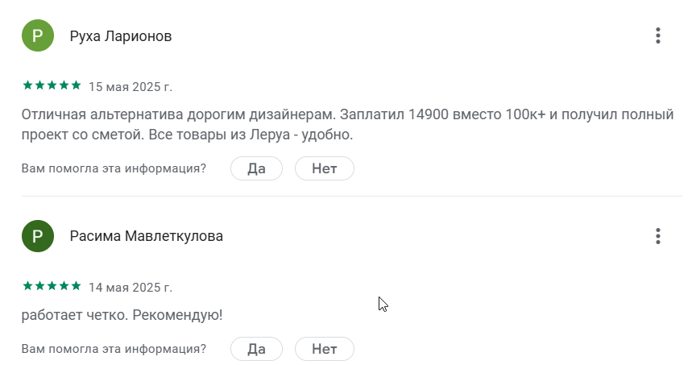Click the reviewer name Расима Мавлеткулова
Viewport: 696px width, 365px height.
pyautogui.click(x=147, y=236)
